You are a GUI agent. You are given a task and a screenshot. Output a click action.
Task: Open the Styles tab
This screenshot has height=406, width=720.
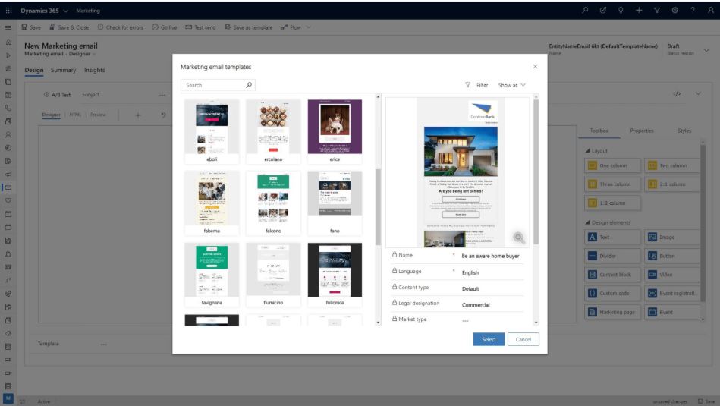pyautogui.click(x=684, y=131)
